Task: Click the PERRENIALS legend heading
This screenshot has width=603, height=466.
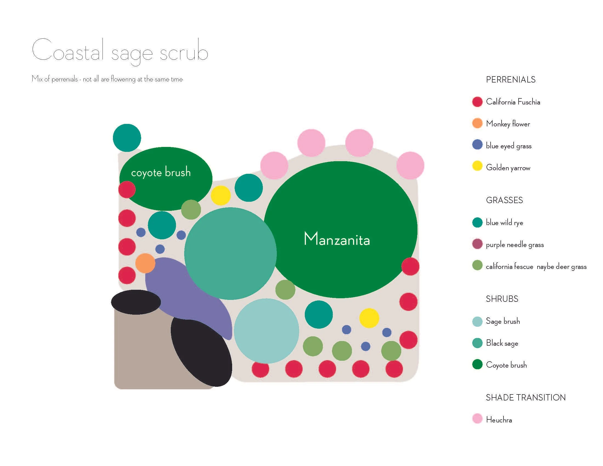Action: pos(511,80)
